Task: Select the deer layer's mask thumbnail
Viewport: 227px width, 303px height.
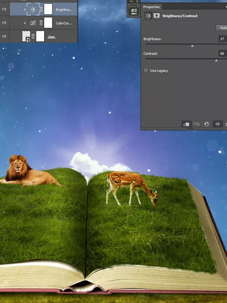Action: (x=40, y=36)
